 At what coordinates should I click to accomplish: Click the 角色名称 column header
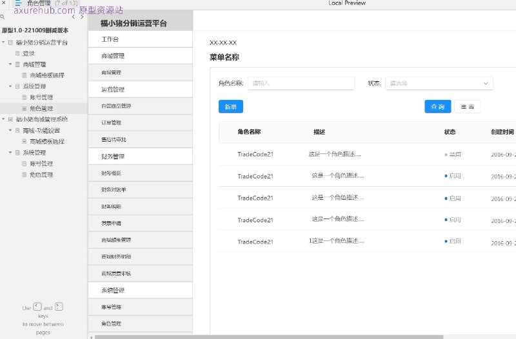tap(249, 132)
